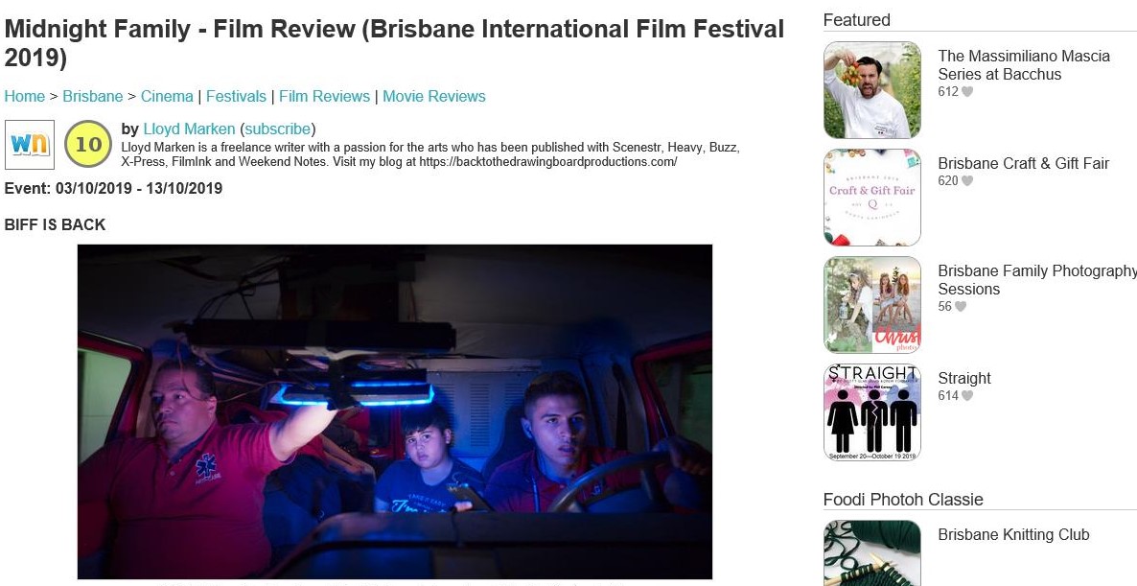Like the Massimiliano Mascia Series heart icon
The width and height of the screenshot is (1137, 586).
click(x=966, y=92)
